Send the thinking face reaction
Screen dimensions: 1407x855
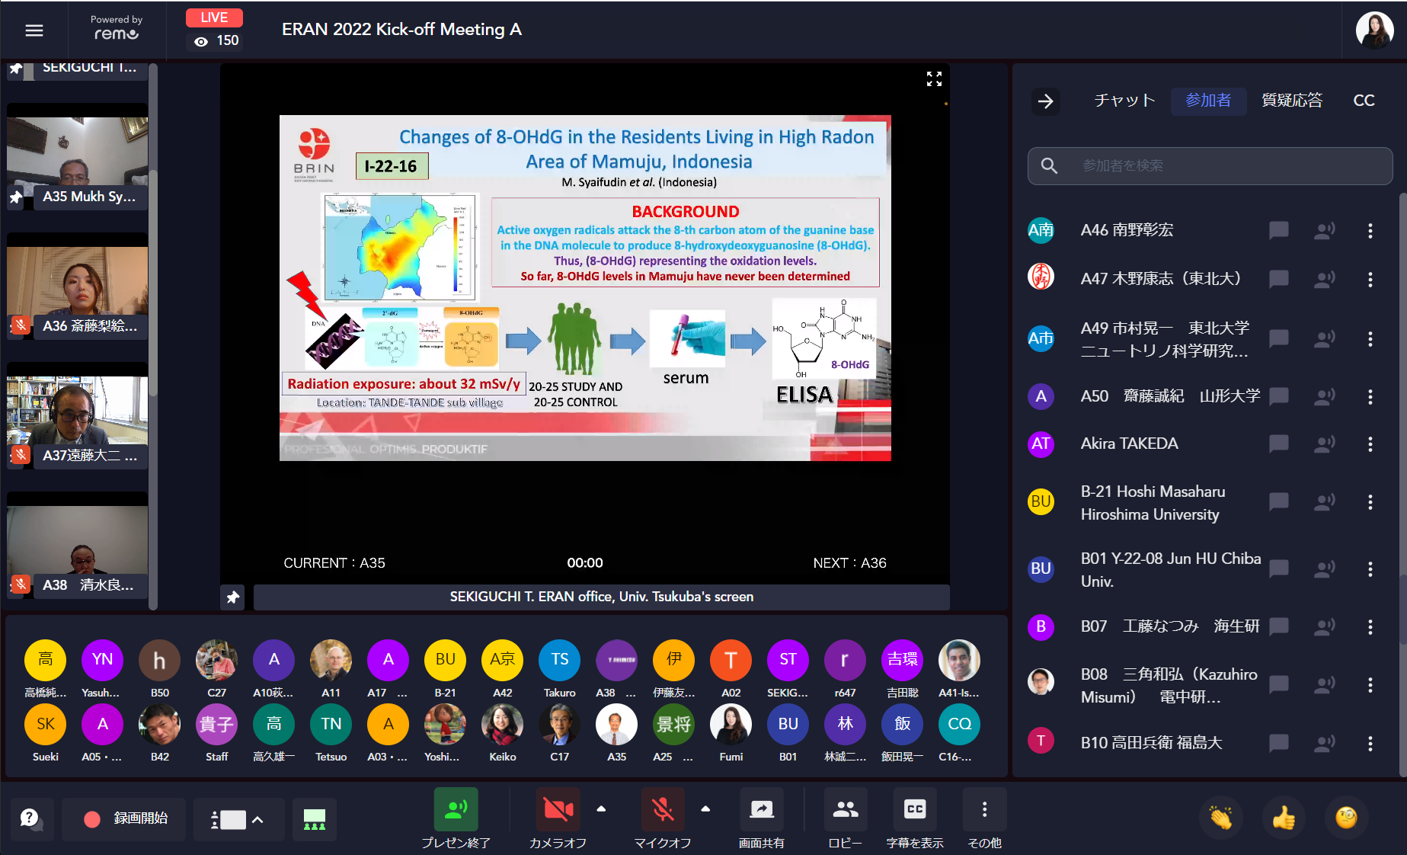click(x=1346, y=818)
